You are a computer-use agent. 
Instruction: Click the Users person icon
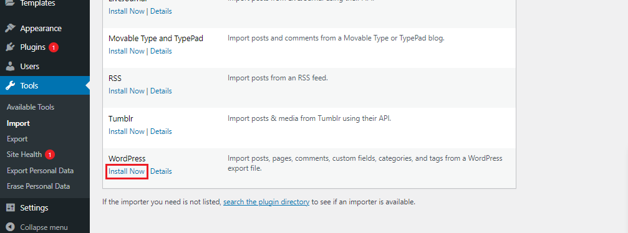pos(11,67)
